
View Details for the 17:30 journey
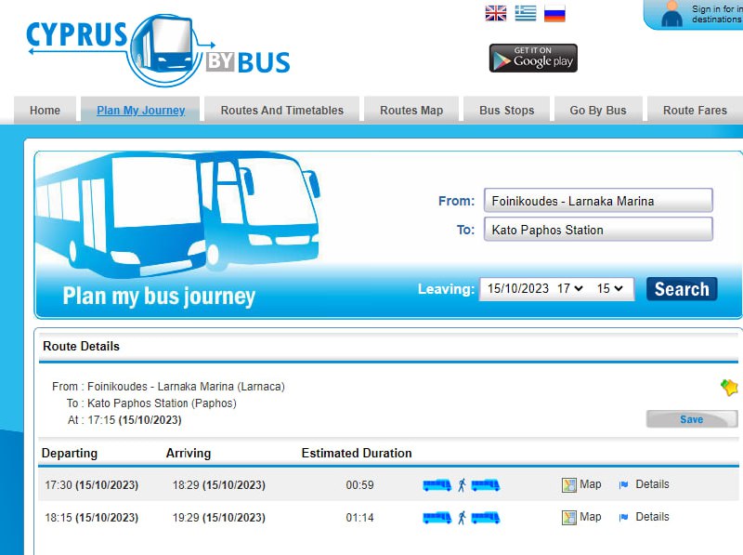[x=651, y=484]
